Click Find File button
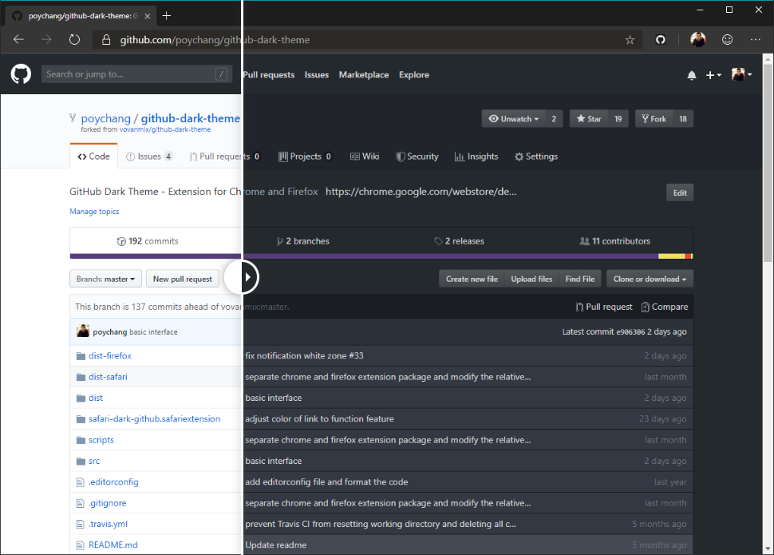The height and width of the screenshot is (555, 774). point(580,279)
